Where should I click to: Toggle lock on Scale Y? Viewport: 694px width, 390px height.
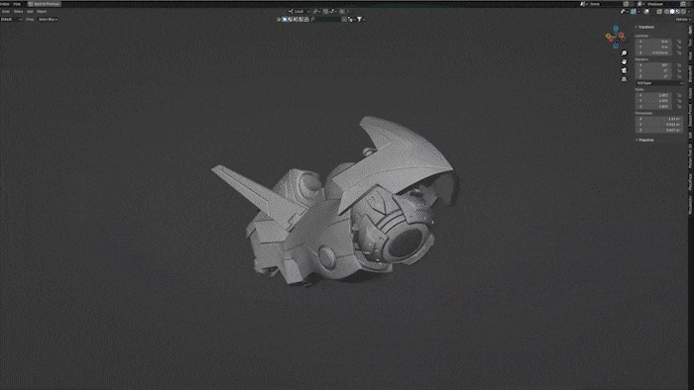point(679,101)
